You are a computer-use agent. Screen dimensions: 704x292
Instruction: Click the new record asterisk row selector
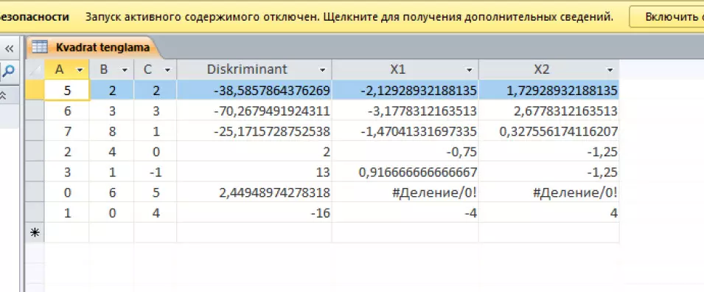tap(35, 233)
